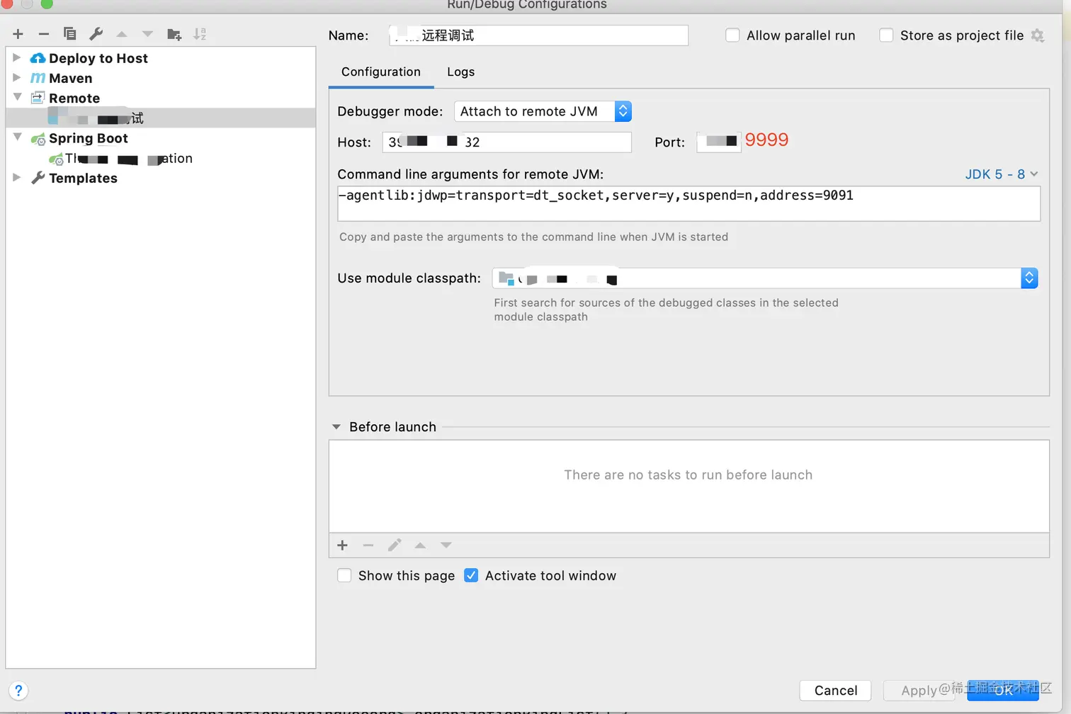This screenshot has width=1071, height=714.
Task: Open the help question mark button
Action: (18, 691)
